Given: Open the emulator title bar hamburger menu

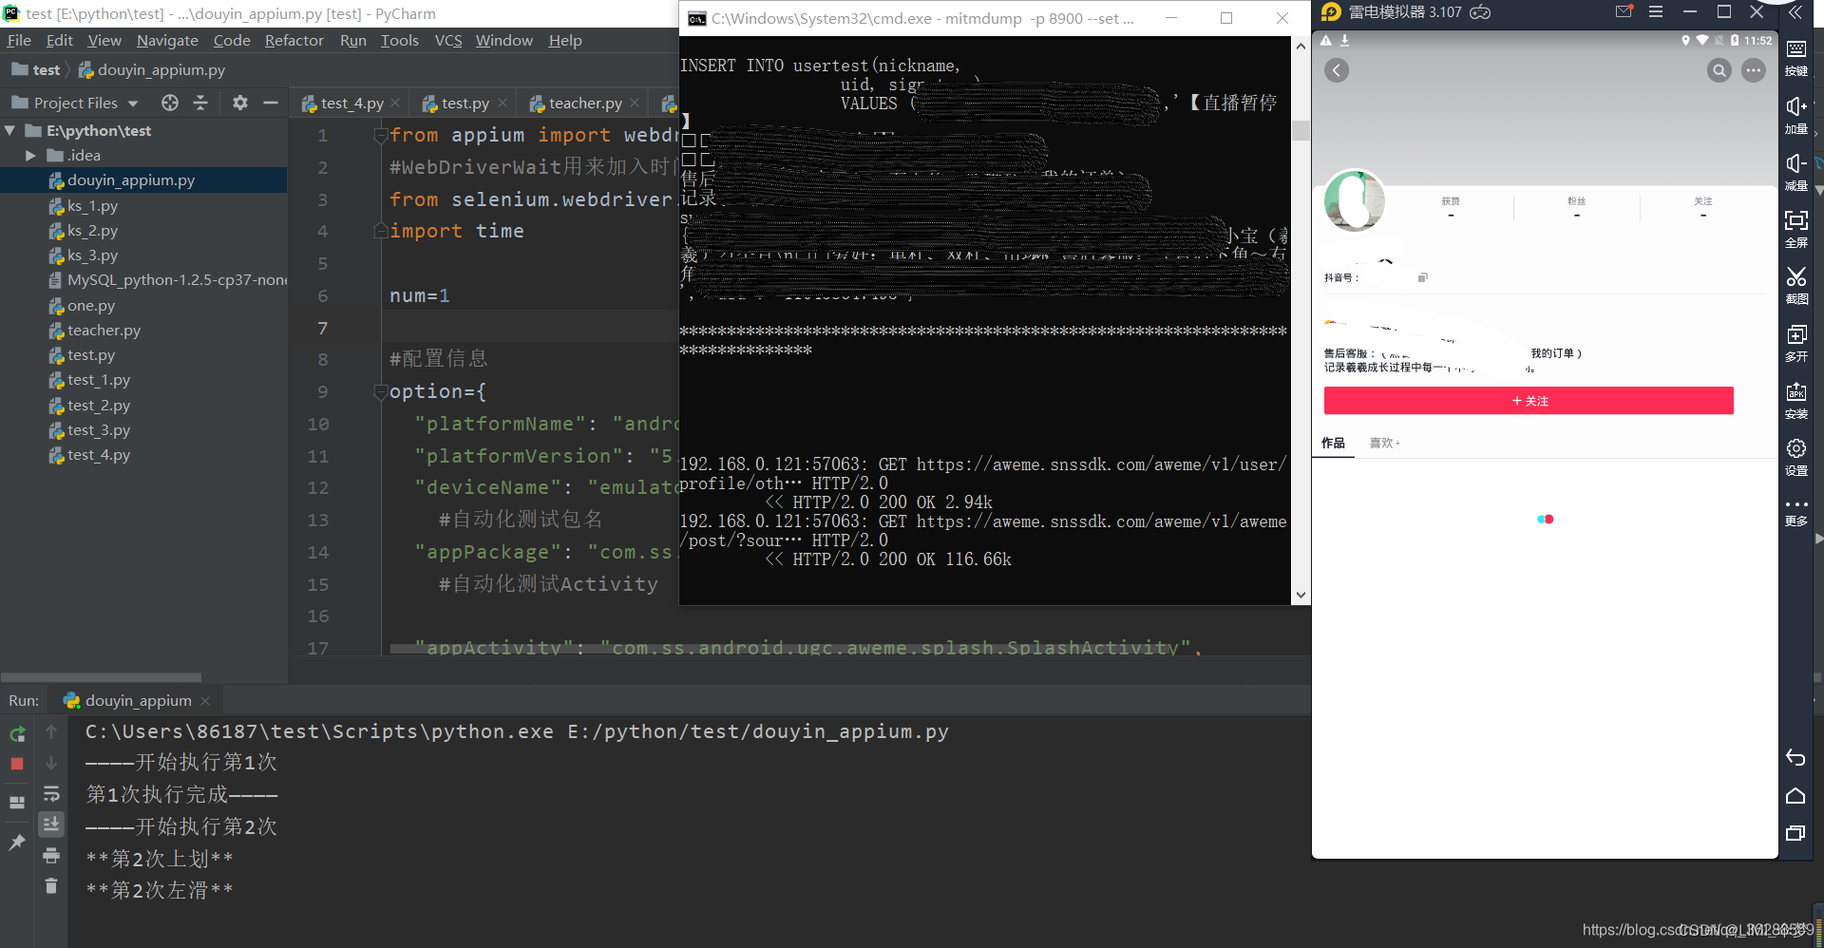Looking at the screenshot, I should pyautogui.click(x=1656, y=12).
